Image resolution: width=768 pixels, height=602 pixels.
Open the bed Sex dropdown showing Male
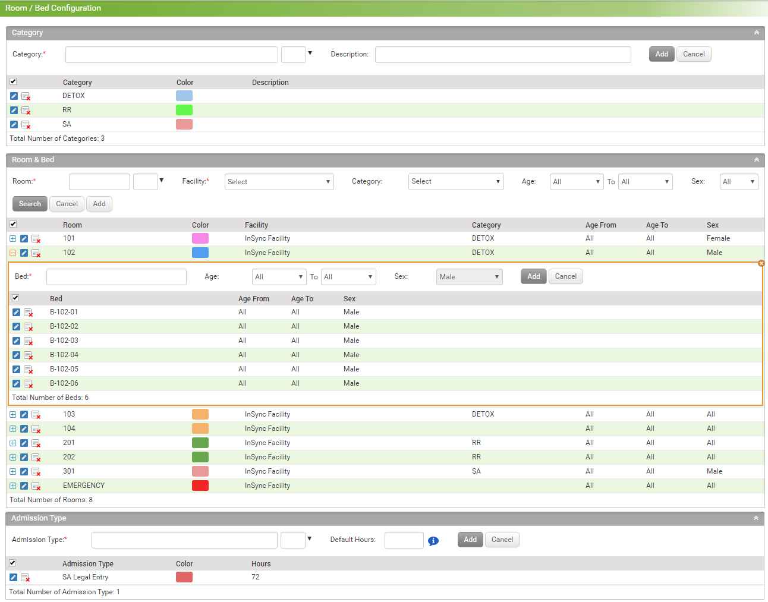[469, 277]
